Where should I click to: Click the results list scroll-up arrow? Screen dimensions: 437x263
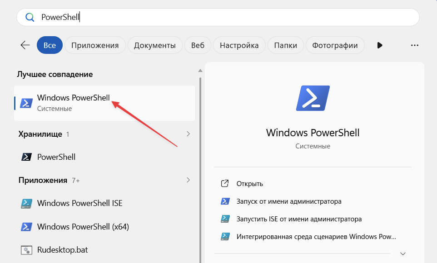point(200,71)
